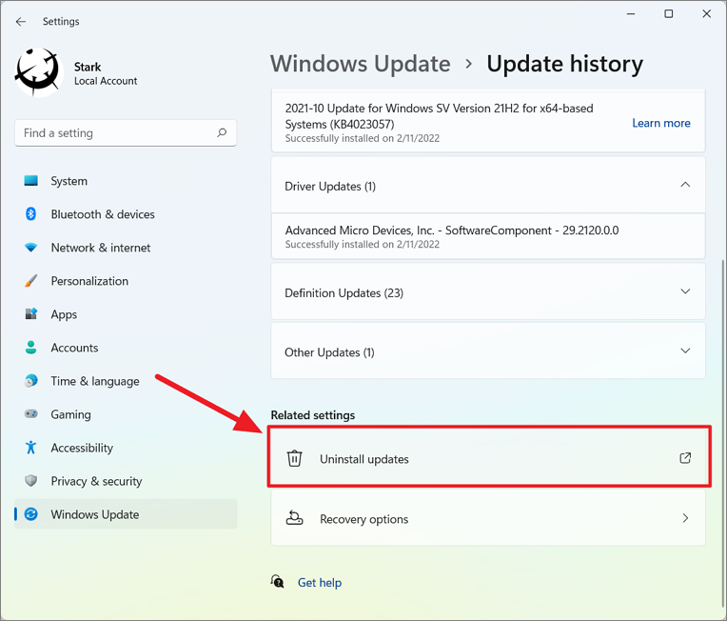
Task: Click the Get help icon
Action: tap(277, 582)
